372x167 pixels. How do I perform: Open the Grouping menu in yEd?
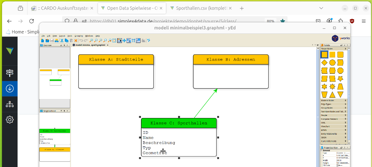click(x=79, y=36)
